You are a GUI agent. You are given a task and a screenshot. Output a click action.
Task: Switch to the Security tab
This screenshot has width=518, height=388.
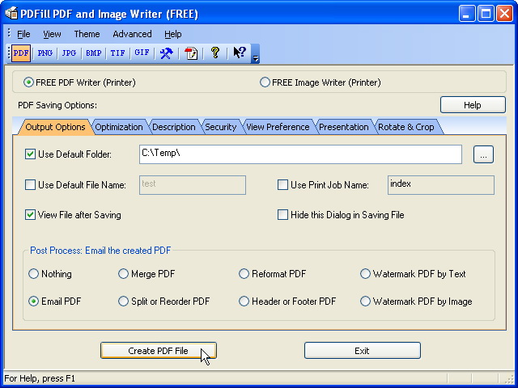click(220, 127)
